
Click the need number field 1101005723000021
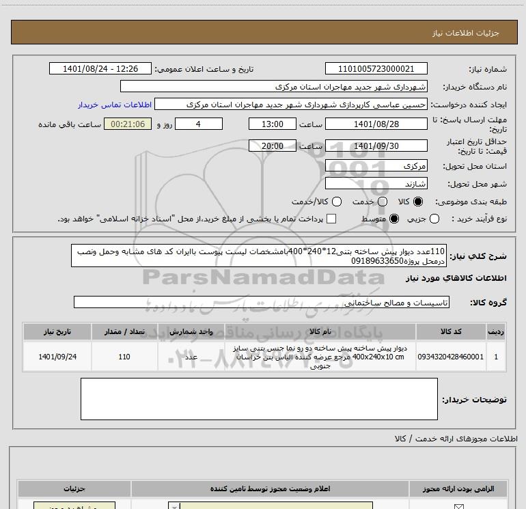click(376, 68)
